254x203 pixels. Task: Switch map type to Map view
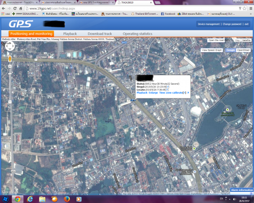(237, 40)
